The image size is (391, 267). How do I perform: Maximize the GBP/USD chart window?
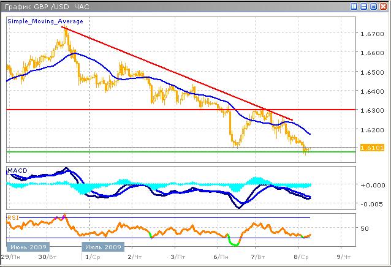(x=373, y=6)
